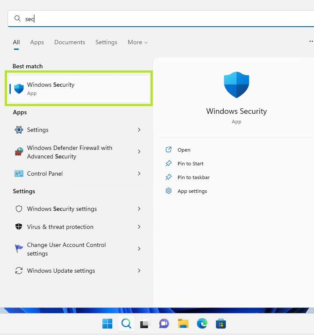Click the search text field containing 'sec'
The image size is (314, 335).
click(161, 19)
